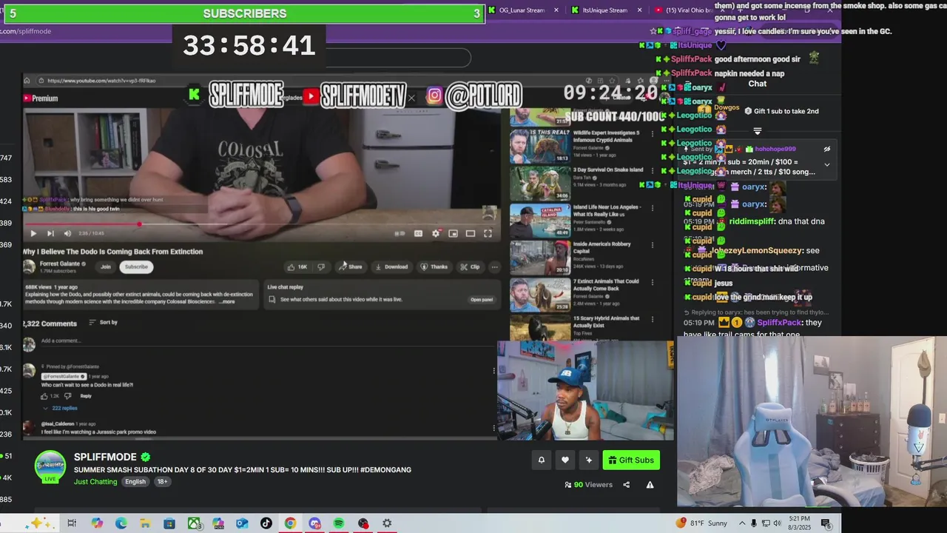Open Windows Settings gear in taskbar
Image resolution: width=947 pixels, height=533 pixels.
387,523
